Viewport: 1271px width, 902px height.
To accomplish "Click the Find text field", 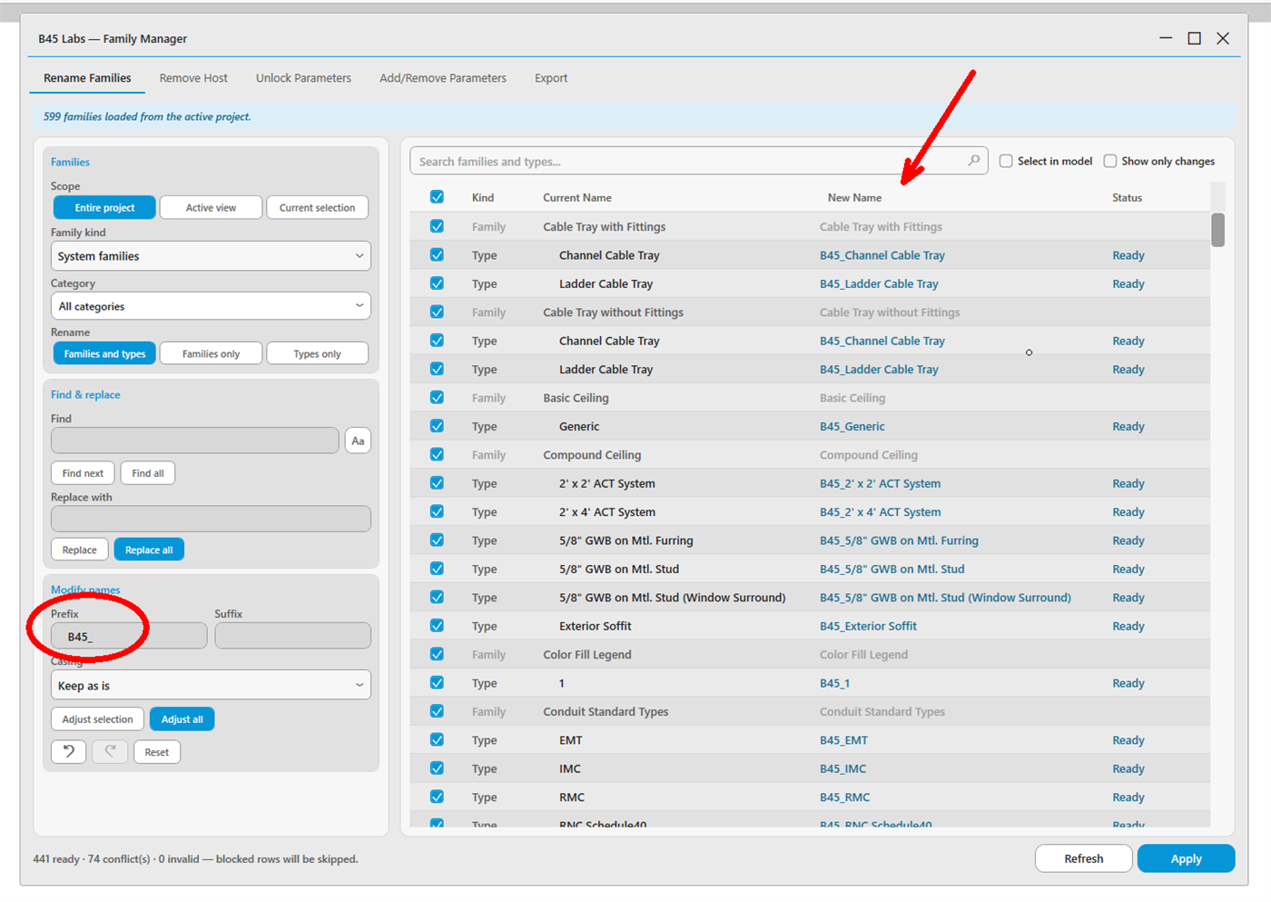I will [x=195, y=441].
